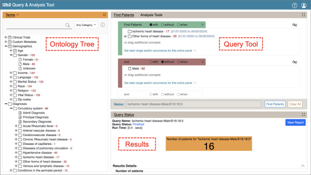Screen dimensions: 311x175
Task: Expand the Income node
Action: [11, 73]
